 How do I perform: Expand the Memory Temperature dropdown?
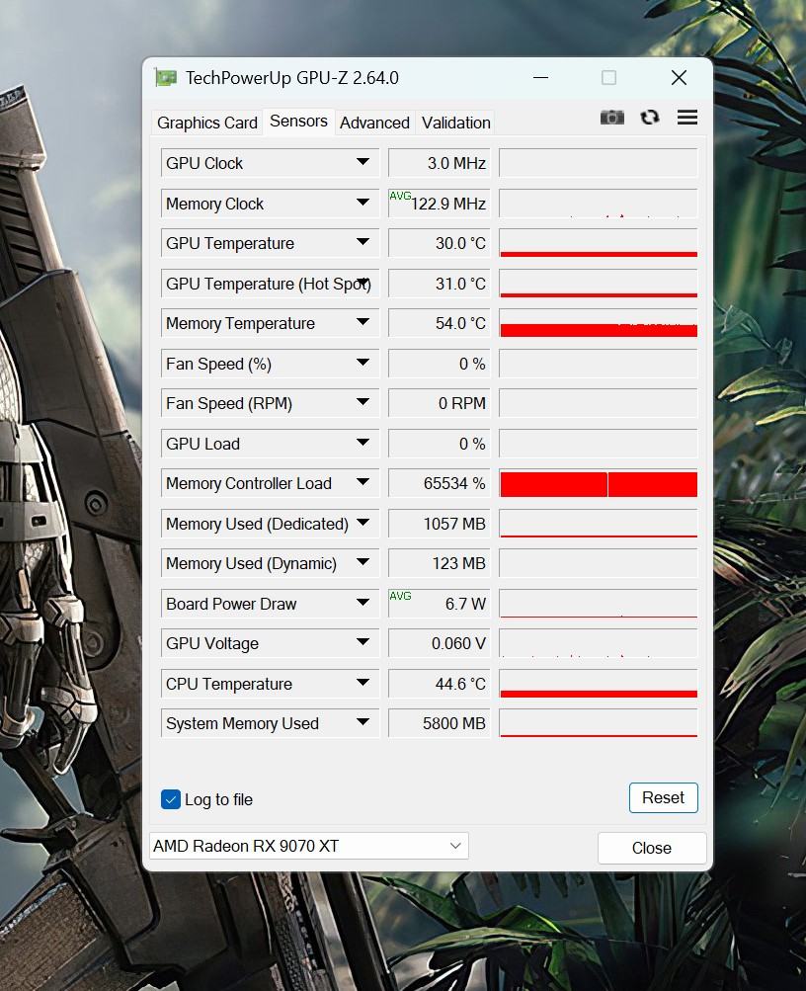pyautogui.click(x=363, y=322)
